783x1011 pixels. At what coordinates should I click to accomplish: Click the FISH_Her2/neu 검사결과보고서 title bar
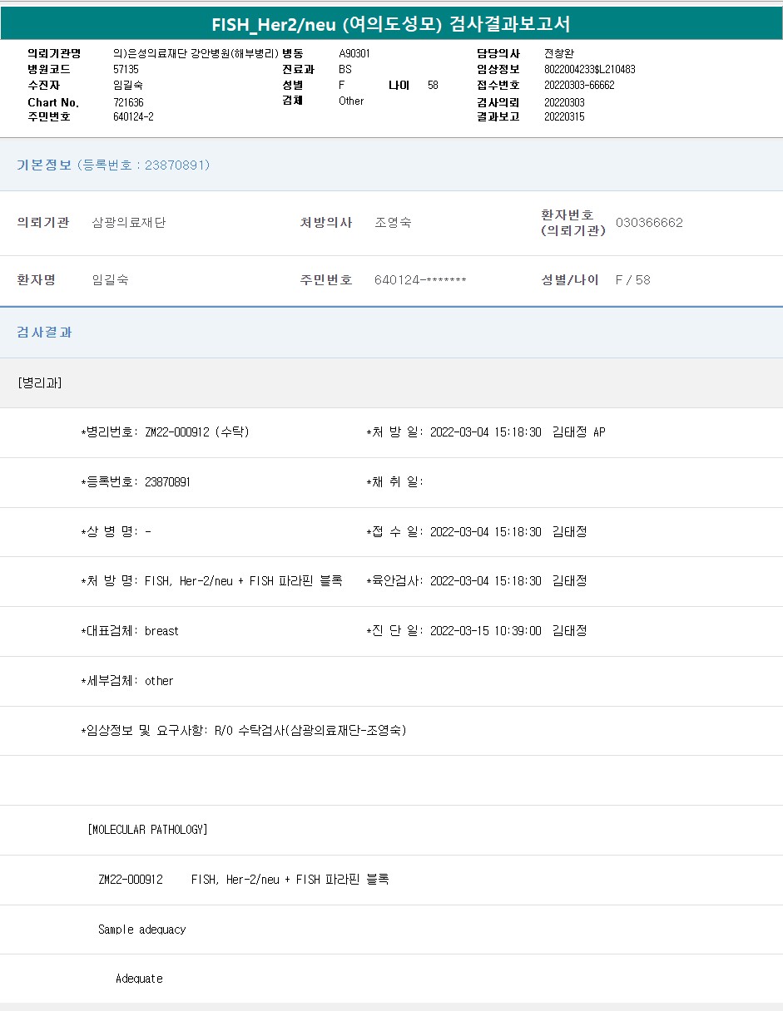pyautogui.click(x=391, y=23)
